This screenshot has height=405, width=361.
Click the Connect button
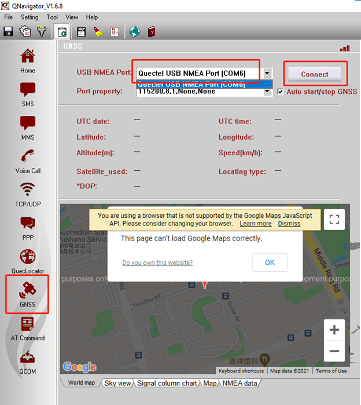tap(315, 74)
